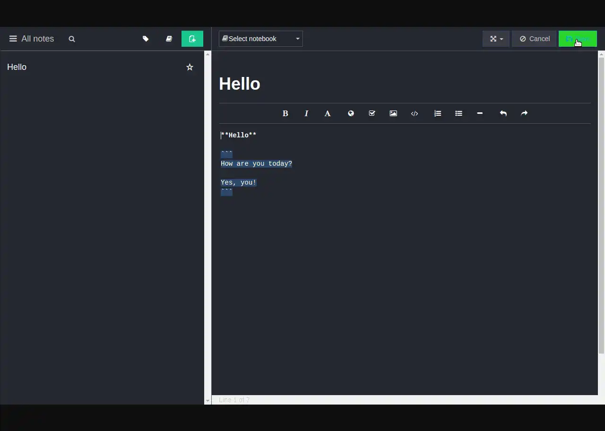Cancel editing the note
The image size is (605, 431).
click(534, 39)
